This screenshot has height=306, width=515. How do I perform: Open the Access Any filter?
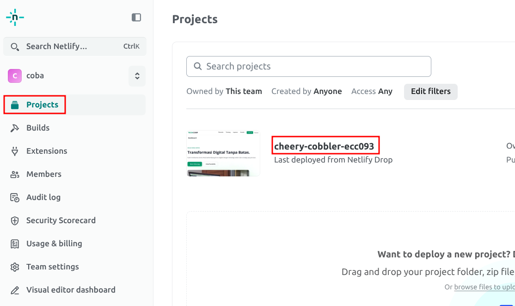point(372,92)
